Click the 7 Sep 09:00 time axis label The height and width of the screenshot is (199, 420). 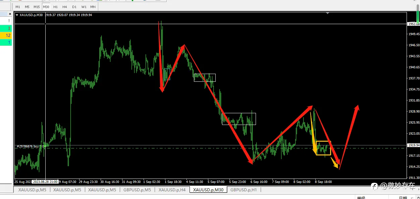281,182
